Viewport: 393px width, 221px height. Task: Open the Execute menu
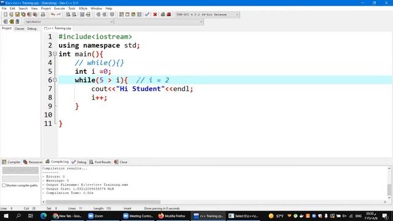tap(60, 8)
